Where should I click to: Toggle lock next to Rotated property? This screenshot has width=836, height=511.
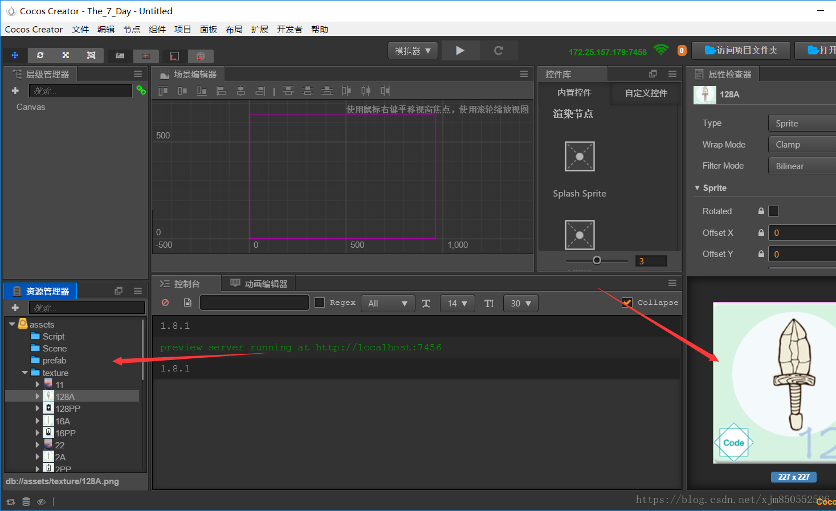click(x=761, y=211)
